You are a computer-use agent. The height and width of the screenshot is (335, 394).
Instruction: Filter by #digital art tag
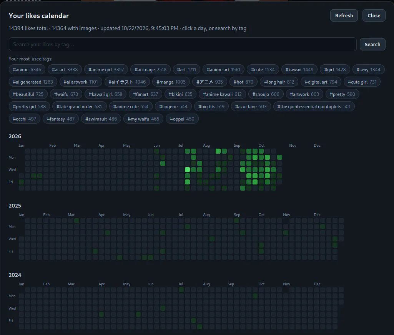pos(321,82)
